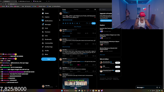164x92 pixels.
Task: Open Home from the sidebar
Action: point(45,13)
